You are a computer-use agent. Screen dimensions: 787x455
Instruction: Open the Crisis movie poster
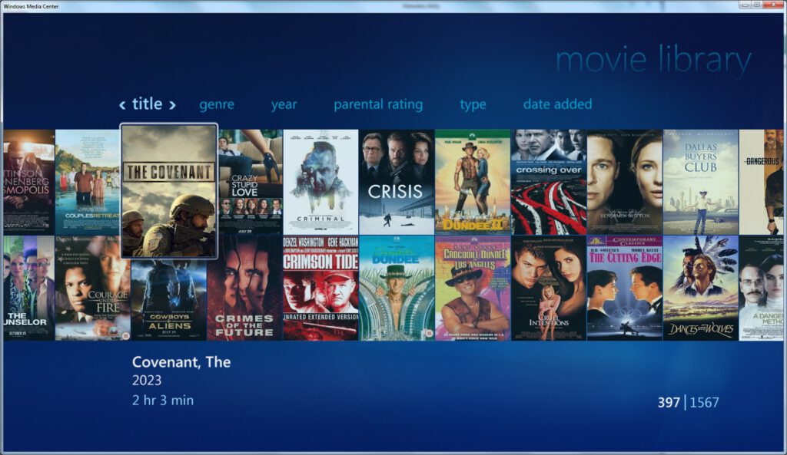[x=397, y=182]
